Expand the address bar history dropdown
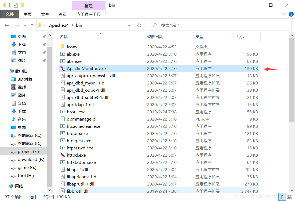 point(129,25)
